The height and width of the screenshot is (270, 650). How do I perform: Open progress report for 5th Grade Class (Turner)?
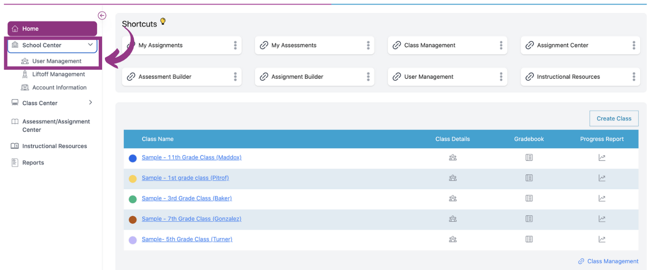602,239
